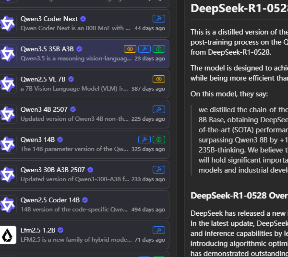The height and width of the screenshot is (257, 288).
Task: Click the Qwen2.5 VL 7B model logo
Action: (x=8, y=83)
